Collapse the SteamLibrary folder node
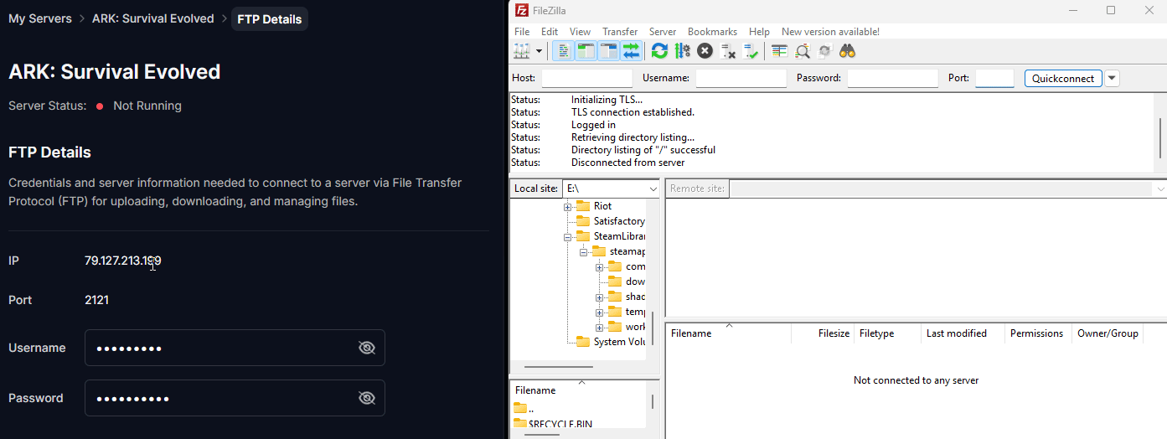Screen dimensions: 1167x439 click(x=567, y=236)
